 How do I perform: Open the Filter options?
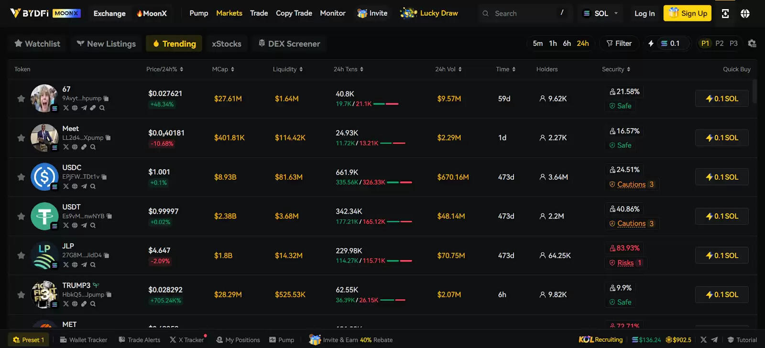[x=619, y=43]
